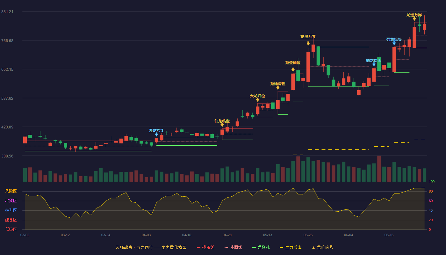Image resolution: width=446 pixels, height=255 pixels.
Task: Click the green 100 indicator scale label
Action: [x=432, y=182]
